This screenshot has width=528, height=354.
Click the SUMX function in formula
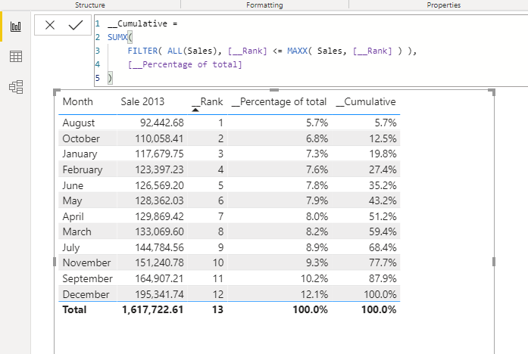coord(117,37)
